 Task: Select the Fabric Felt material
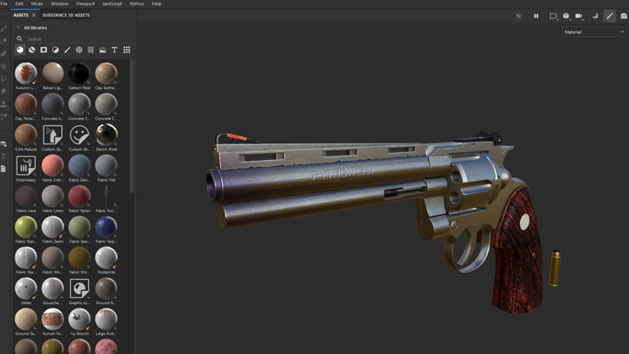107,165
